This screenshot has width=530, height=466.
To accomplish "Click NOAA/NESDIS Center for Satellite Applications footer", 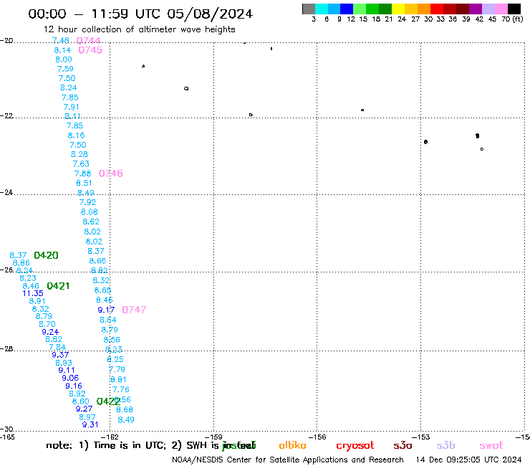I will coord(288,460).
